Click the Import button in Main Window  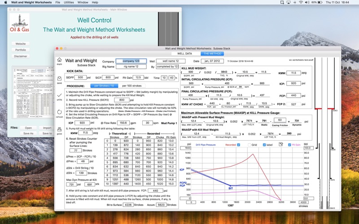point(47,128)
